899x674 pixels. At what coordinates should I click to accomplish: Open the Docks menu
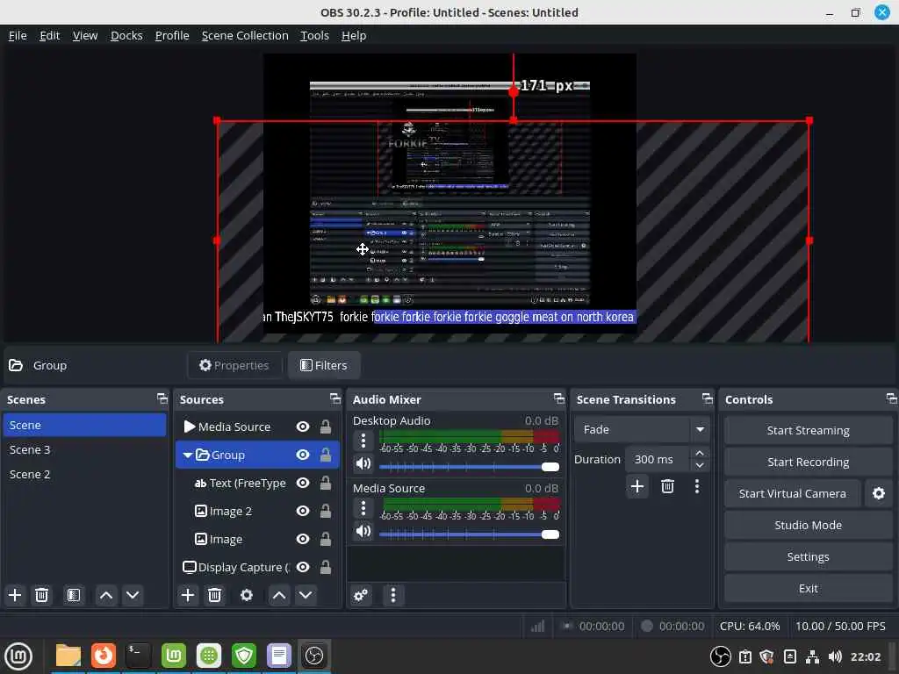coord(126,35)
